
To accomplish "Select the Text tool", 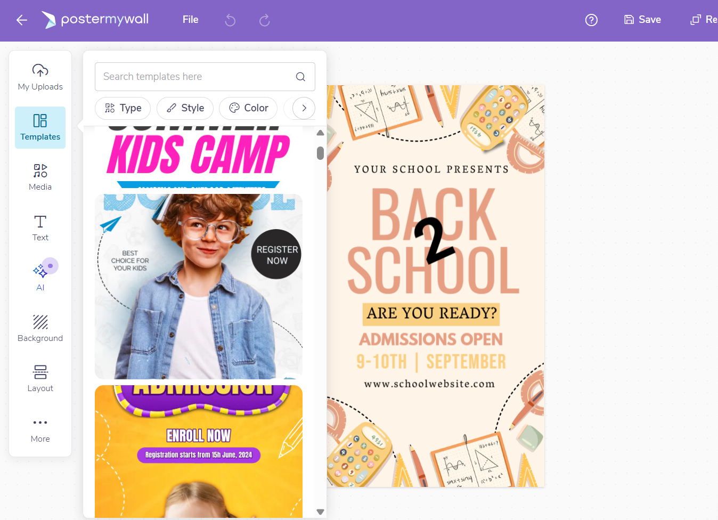I will click(40, 228).
